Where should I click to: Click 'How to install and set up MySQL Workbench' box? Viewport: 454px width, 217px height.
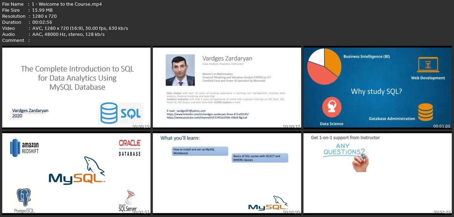tap(200, 151)
